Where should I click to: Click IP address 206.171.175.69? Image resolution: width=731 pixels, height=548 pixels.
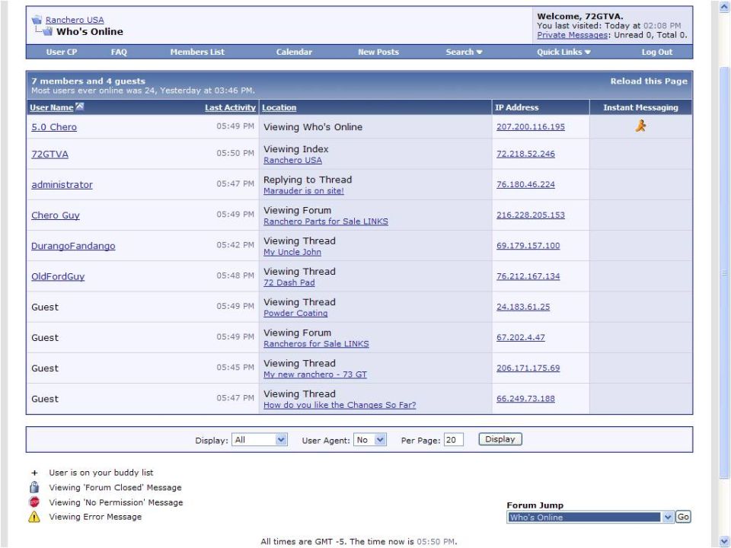click(x=528, y=368)
